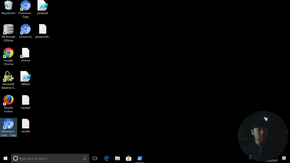290x163 pixels.
Task: Open Microsoft Store from the taskbar
Action: click(129, 158)
